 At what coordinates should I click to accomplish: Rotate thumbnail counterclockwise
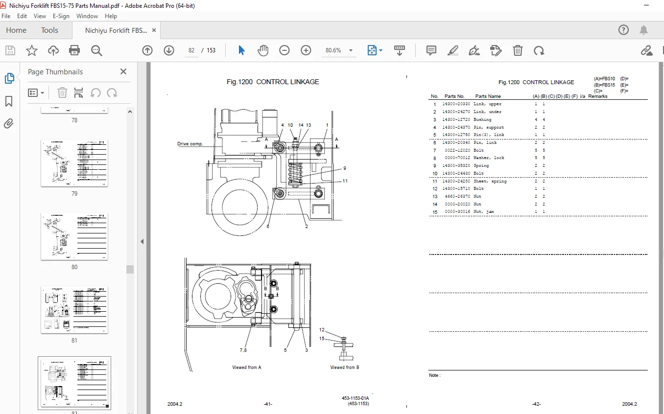pos(95,92)
